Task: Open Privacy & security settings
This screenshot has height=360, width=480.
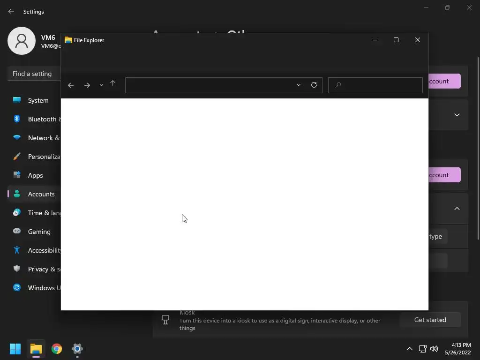Action: coord(34,269)
